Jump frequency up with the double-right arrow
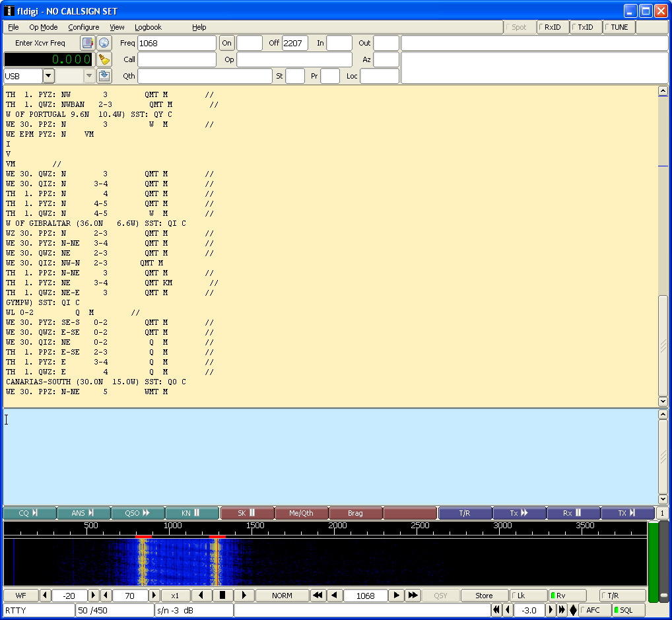Screen dimensions: 672x620 coord(413,595)
